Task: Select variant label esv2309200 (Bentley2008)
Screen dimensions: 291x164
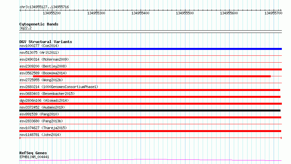Action: click(x=43, y=66)
